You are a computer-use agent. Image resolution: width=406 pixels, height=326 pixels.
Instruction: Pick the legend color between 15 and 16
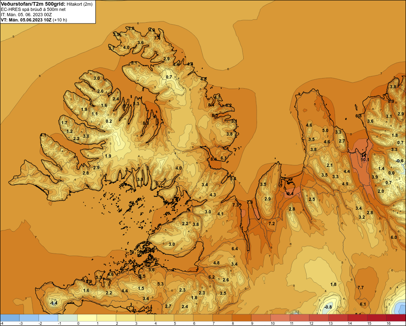pos(377,317)
